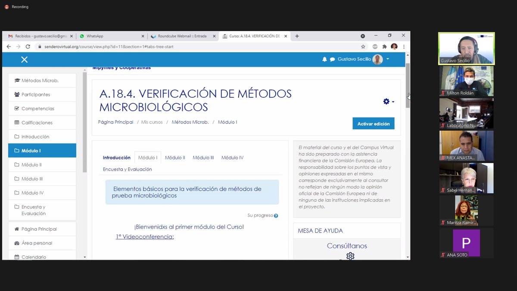Image resolution: width=517 pixels, height=291 pixels.
Task: Click the Consúltanos help desk text
Action: point(347,246)
